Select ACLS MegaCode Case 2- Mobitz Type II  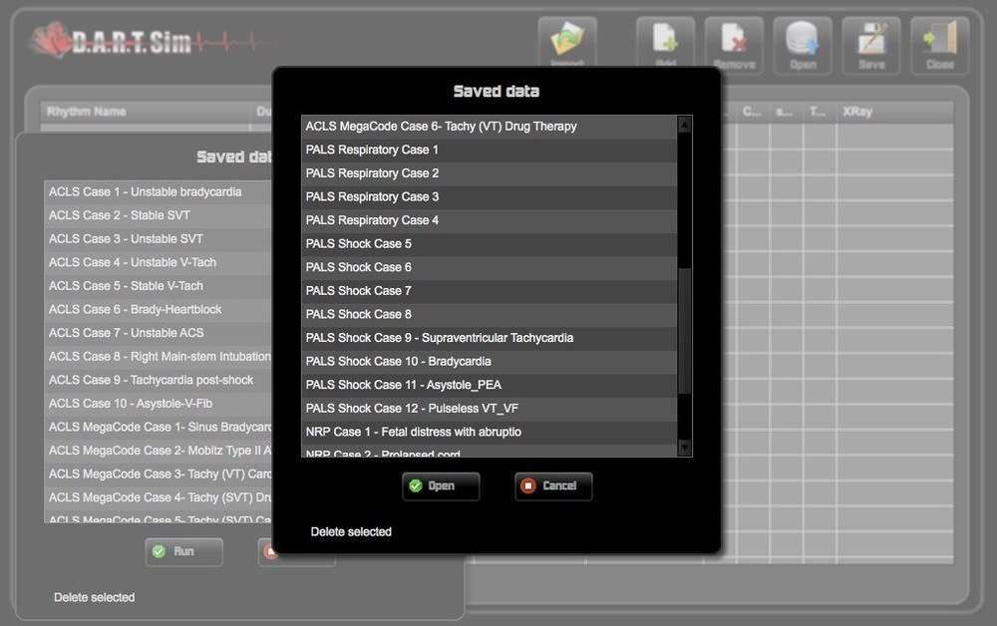(159, 451)
